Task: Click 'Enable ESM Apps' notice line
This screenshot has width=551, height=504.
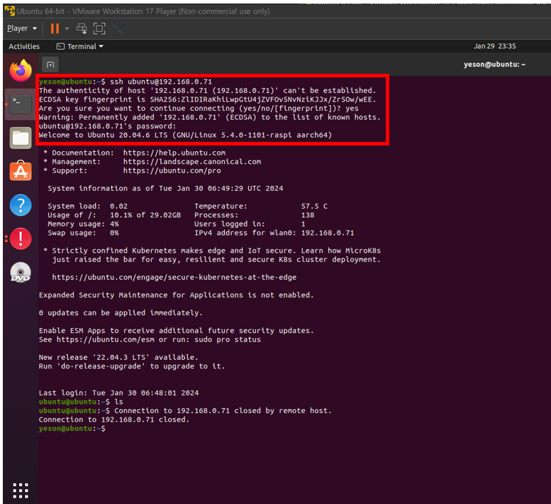Action: point(176,331)
